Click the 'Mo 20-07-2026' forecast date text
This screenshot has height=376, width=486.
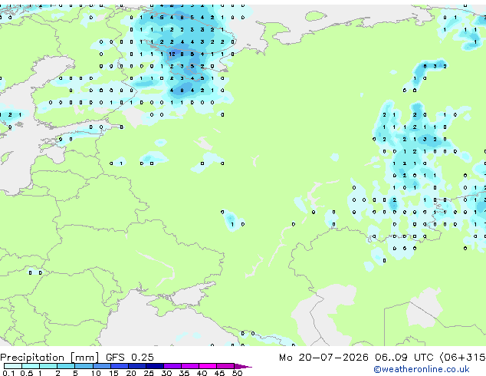coord(323,358)
